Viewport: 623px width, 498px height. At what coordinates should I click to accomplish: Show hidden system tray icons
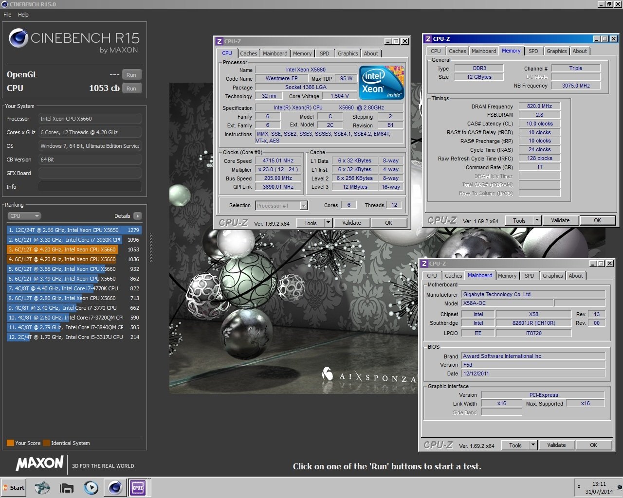pyautogui.click(x=579, y=487)
